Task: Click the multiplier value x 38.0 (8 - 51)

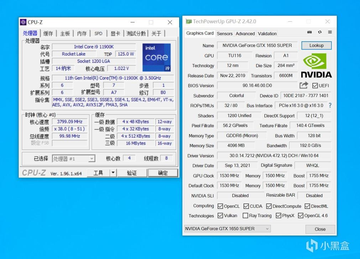Action: point(69,129)
